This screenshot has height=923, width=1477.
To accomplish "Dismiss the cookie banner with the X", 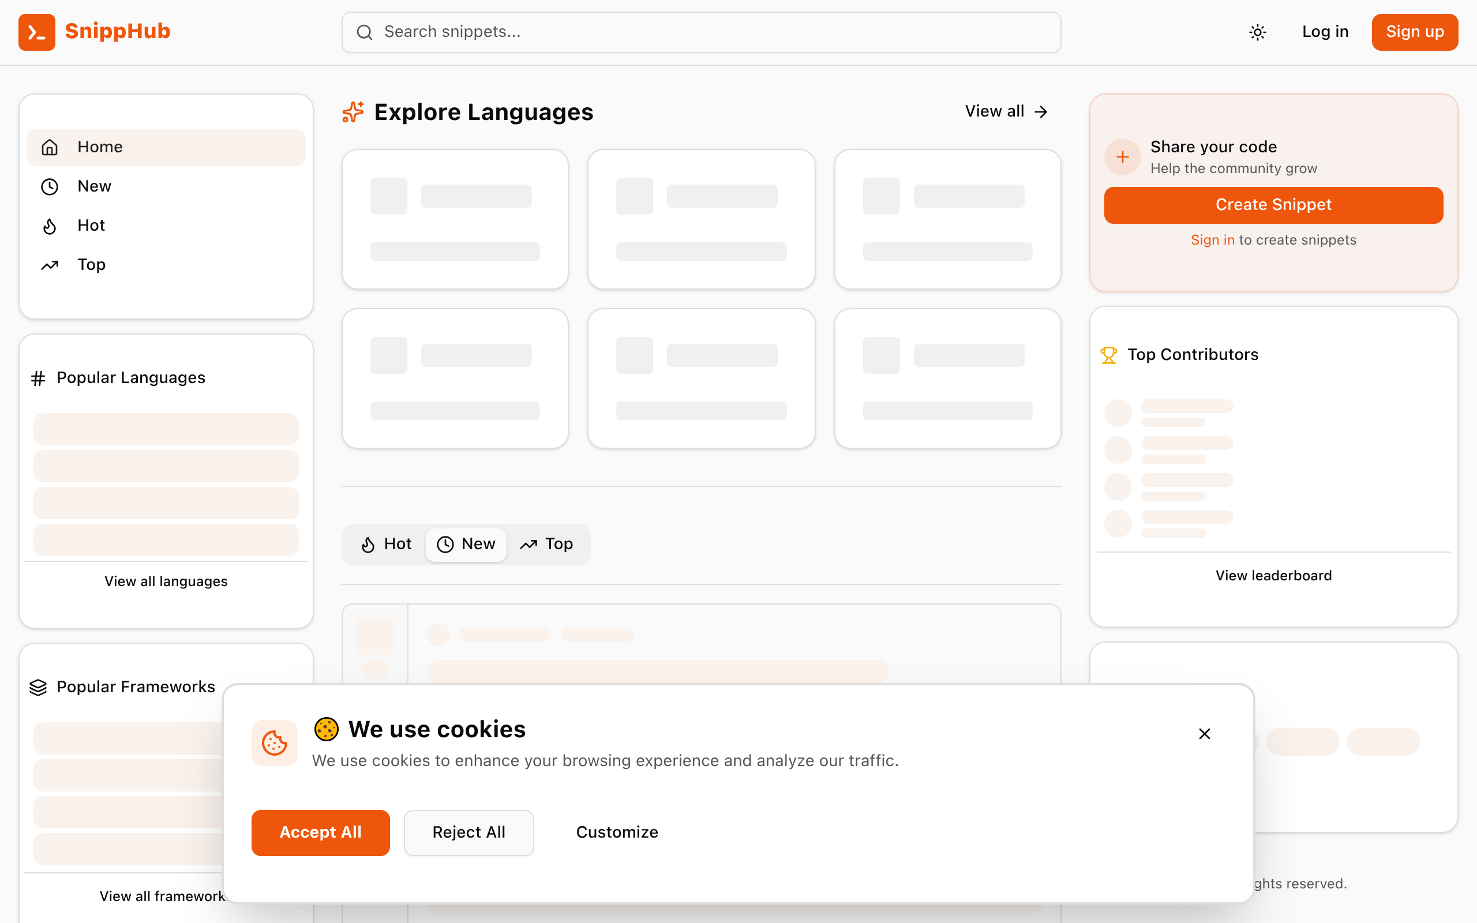I will click(x=1204, y=734).
